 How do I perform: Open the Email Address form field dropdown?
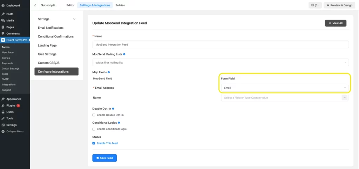[x=285, y=88]
